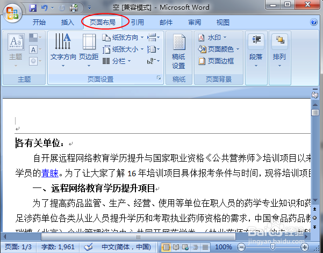Screen dimensions: 323x253
Task: Click the 100% zoom level
Action: point(224,247)
